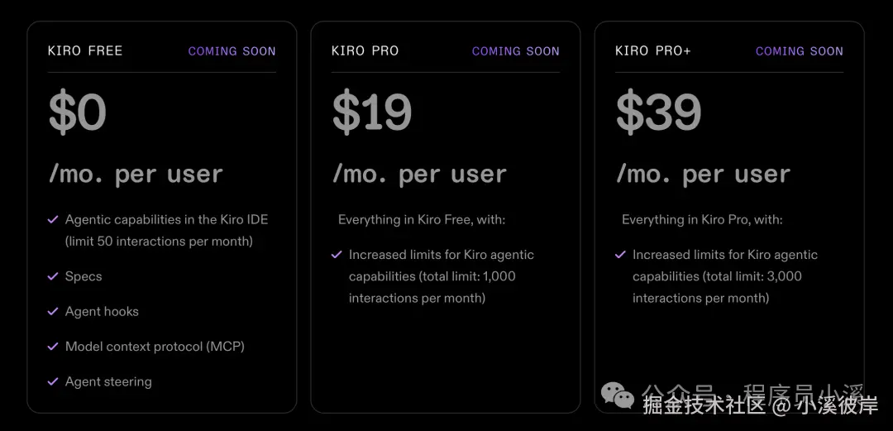Click the Kiro Pro+ increased limits checkmark
Screen dimensions: 893x431
(x=620, y=255)
